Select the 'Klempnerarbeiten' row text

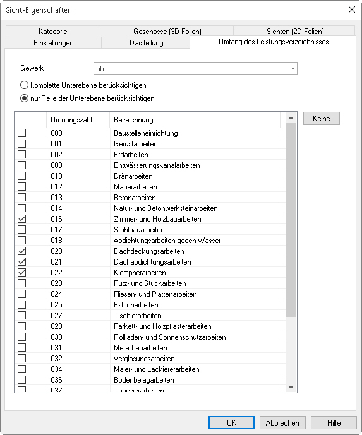point(140,273)
